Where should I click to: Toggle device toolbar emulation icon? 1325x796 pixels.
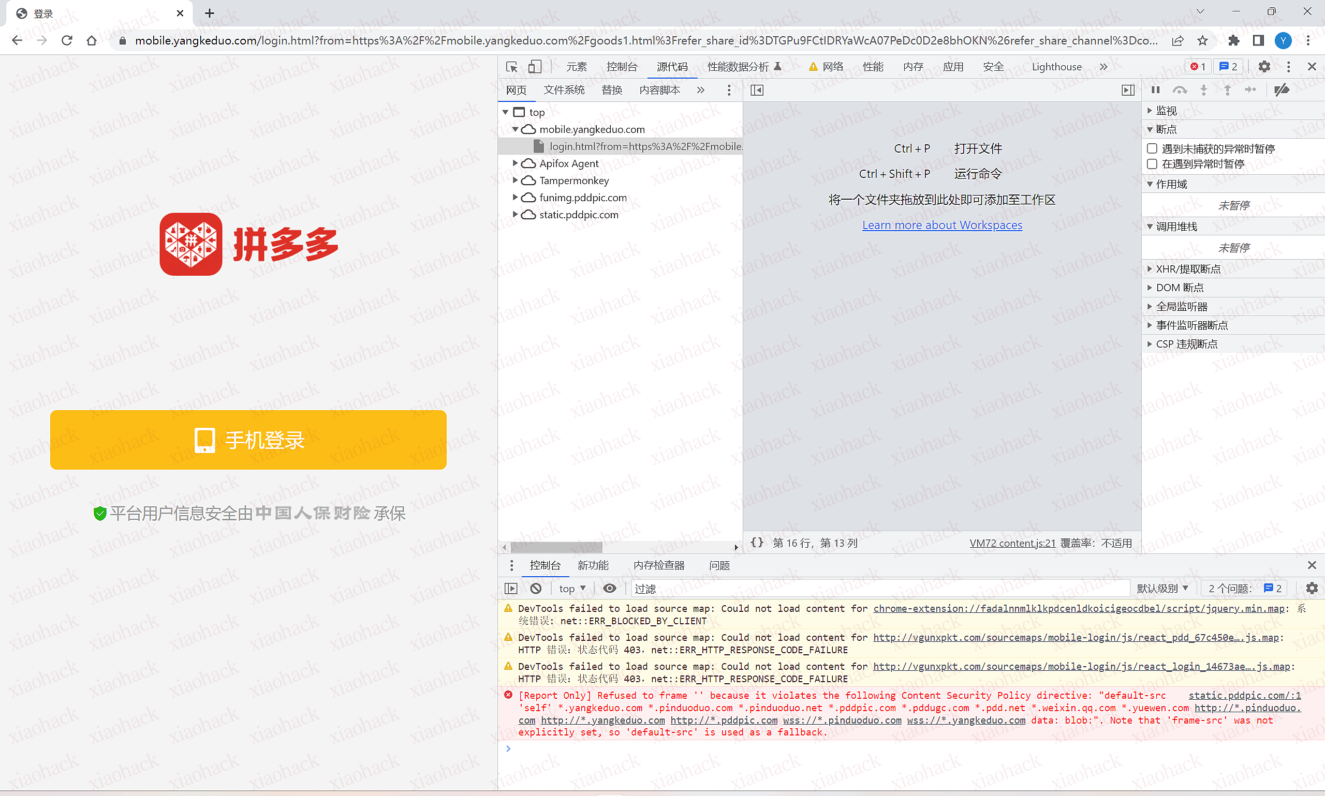(535, 67)
